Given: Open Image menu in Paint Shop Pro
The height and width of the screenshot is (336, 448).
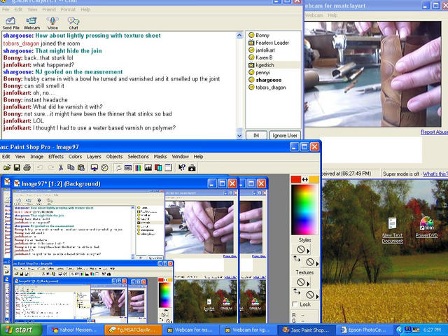Looking at the screenshot, I should (37, 157).
